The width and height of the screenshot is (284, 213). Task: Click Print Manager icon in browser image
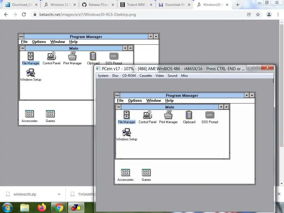tap(72, 58)
